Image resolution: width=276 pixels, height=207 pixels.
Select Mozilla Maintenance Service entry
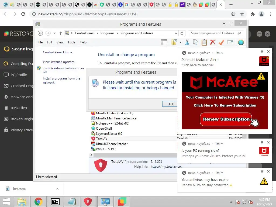[116, 118]
